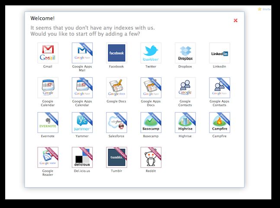Add the Google Calendar icon
The height and width of the screenshot is (208, 280).
(x=48, y=88)
